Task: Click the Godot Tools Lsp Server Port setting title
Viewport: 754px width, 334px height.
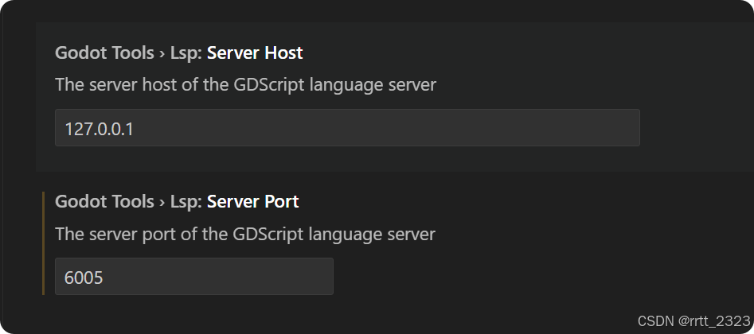Action: click(x=177, y=201)
